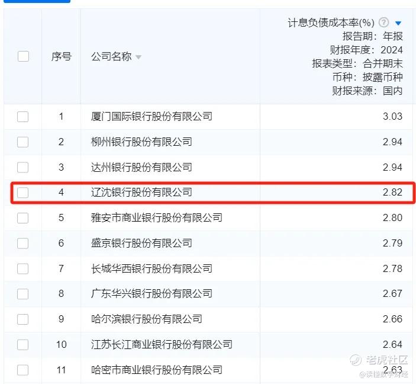416x384 pixels.
Task: Click the 2.79 value cell
Action: tap(392, 243)
